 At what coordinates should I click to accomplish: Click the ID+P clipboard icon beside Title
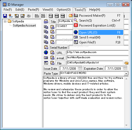[46, 21]
